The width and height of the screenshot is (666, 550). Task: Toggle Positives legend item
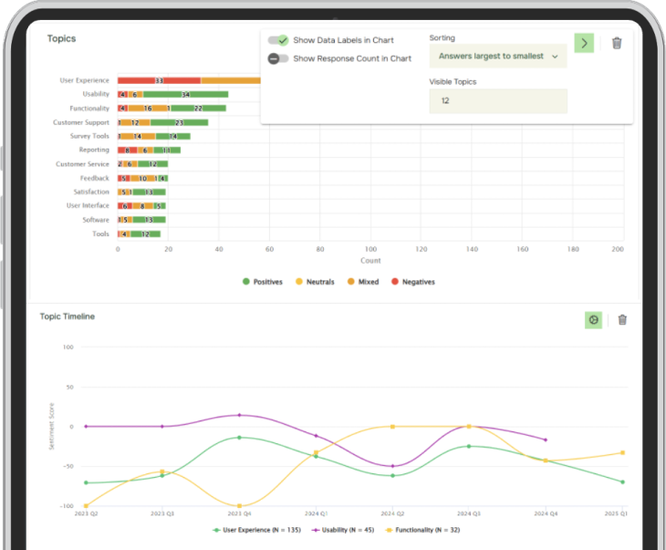pos(263,282)
